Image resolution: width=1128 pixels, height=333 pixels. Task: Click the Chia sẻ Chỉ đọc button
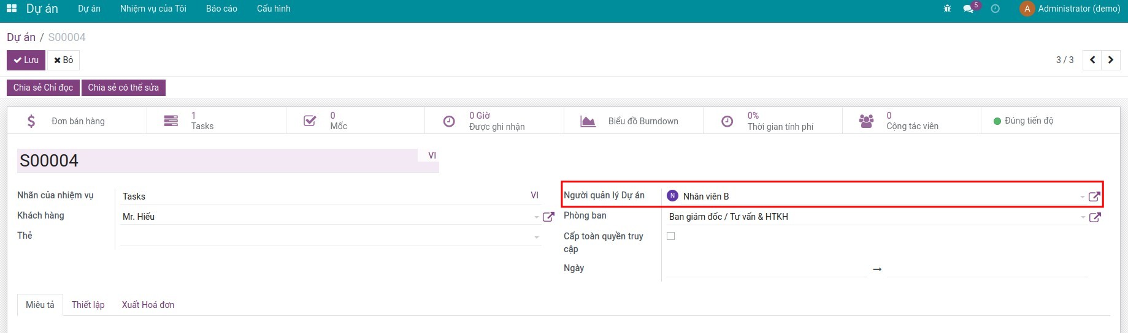pos(43,88)
